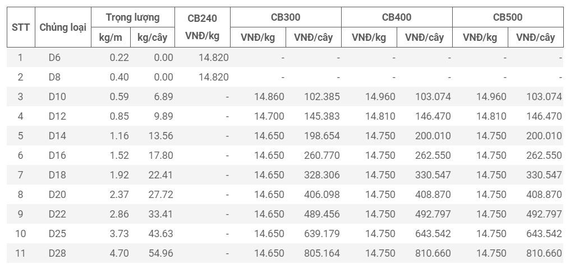Select the CB300 group header

(x=286, y=17)
